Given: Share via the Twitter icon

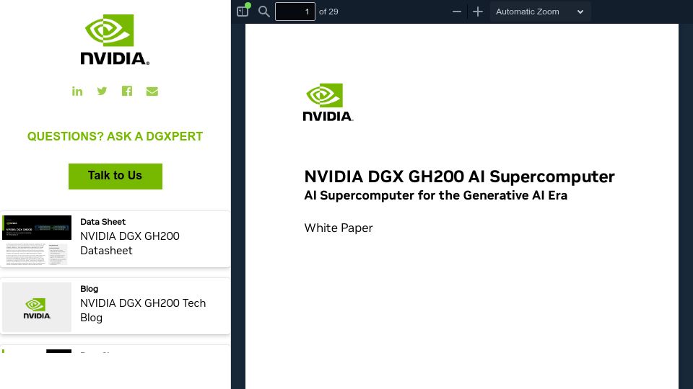Looking at the screenshot, I should click(102, 91).
